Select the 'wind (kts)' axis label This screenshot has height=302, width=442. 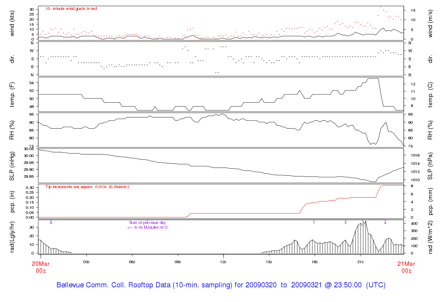coord(12,23)
